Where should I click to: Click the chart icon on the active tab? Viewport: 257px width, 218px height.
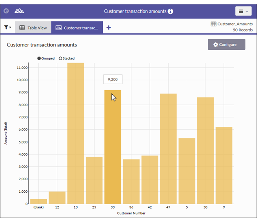pyautogui.click(x=58, y=28)
